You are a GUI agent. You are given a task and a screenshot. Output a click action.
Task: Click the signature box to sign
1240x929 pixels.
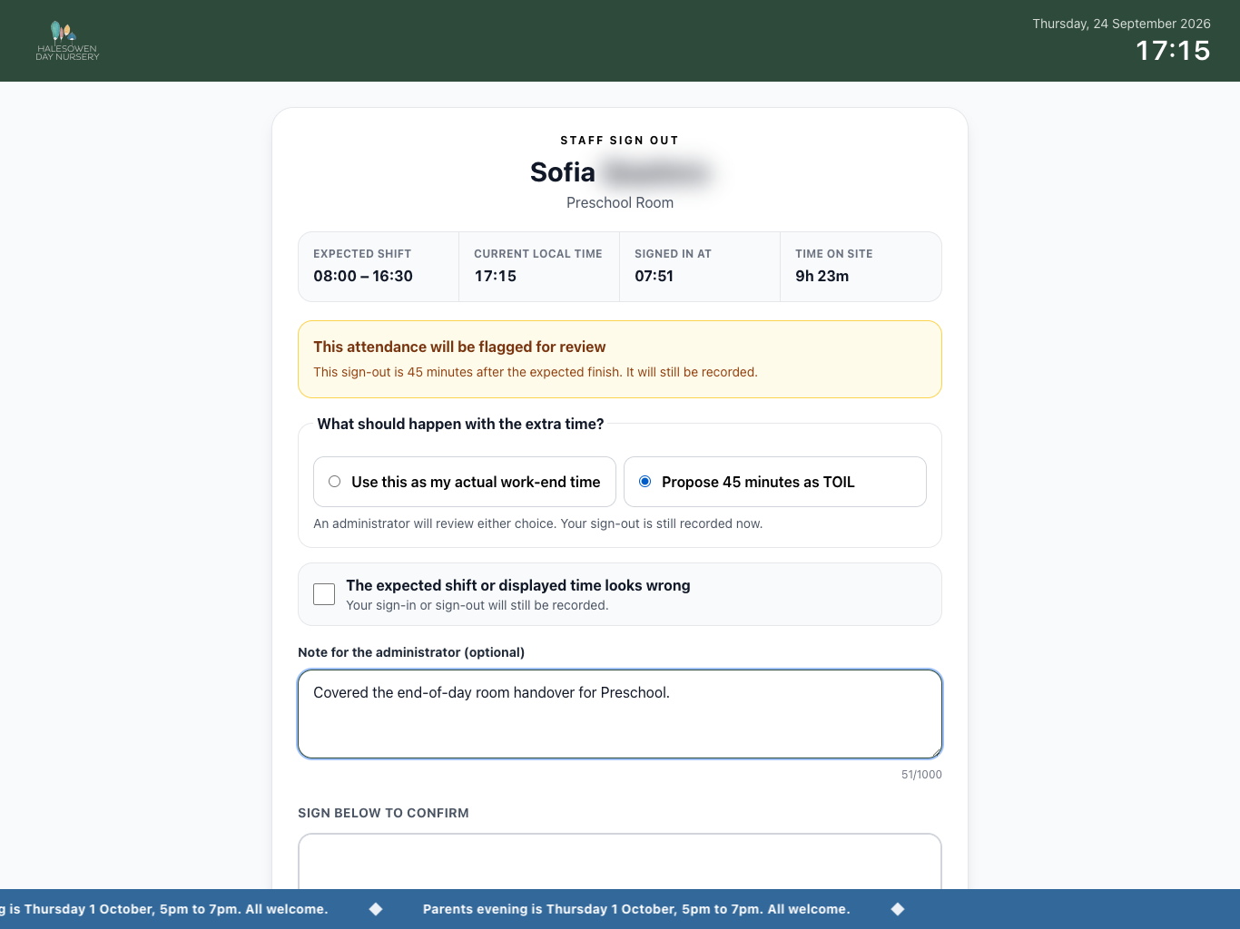coord(620,861)
